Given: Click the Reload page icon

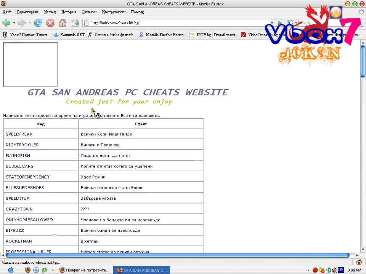Looking at the screenshot, I should [x=38, y=23].
